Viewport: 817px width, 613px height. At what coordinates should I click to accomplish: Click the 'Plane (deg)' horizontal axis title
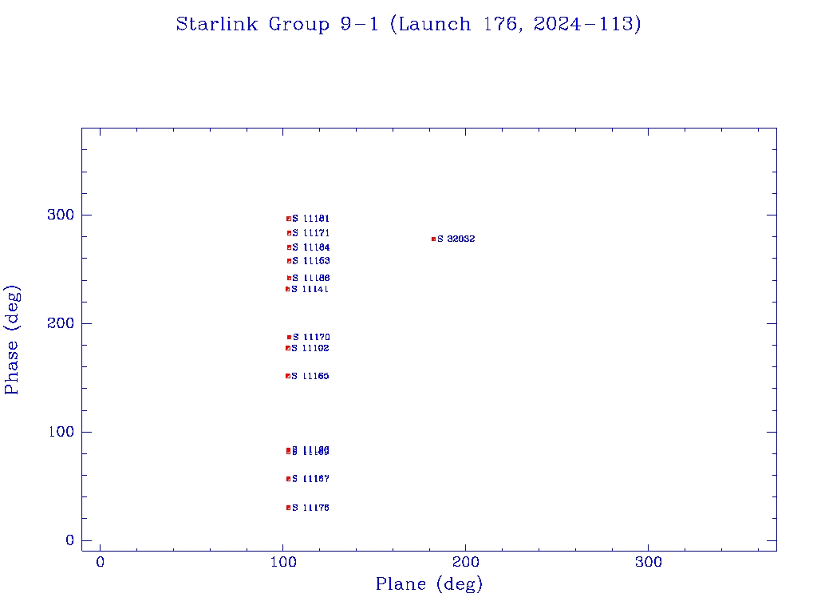[429, 584]
